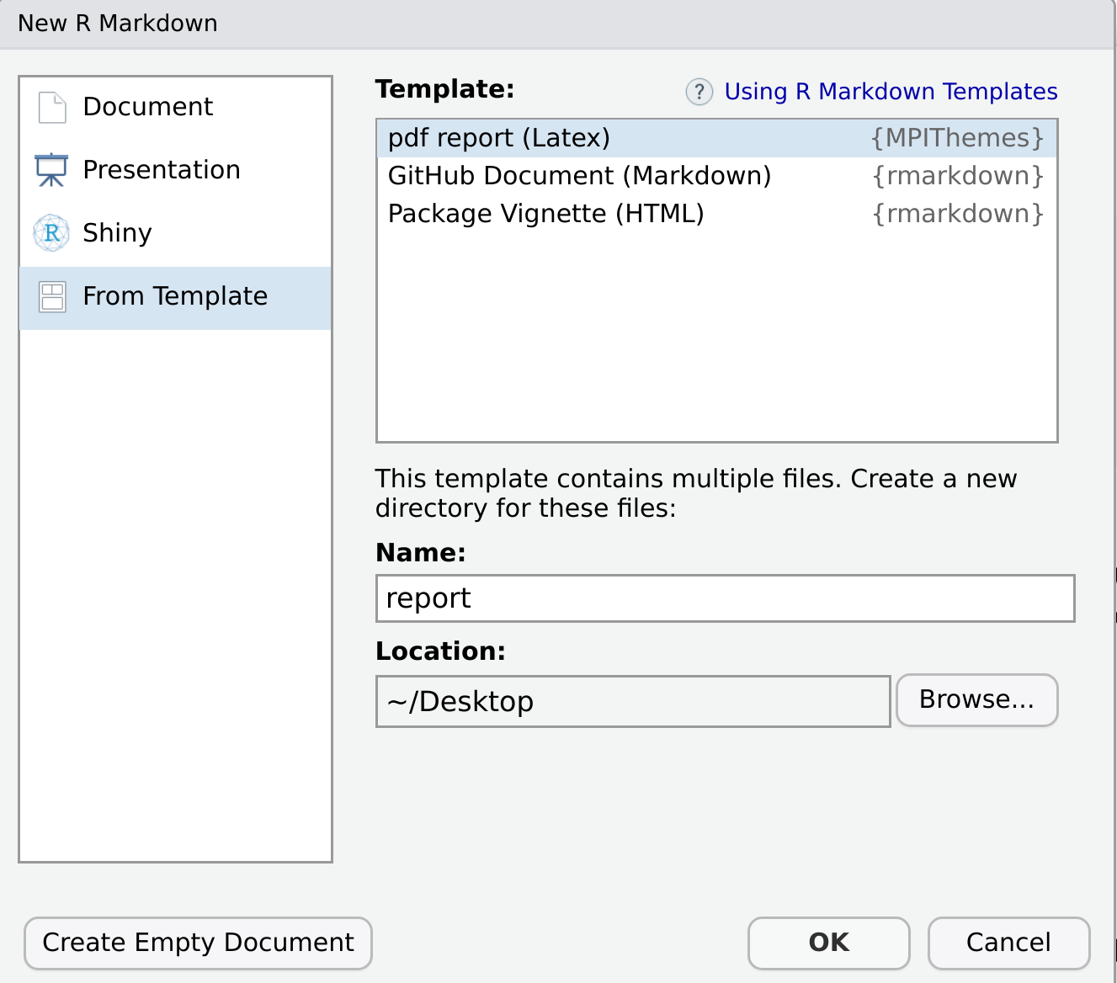Click the Document page icon
The image size is (1117, 983).
[52, 108]
